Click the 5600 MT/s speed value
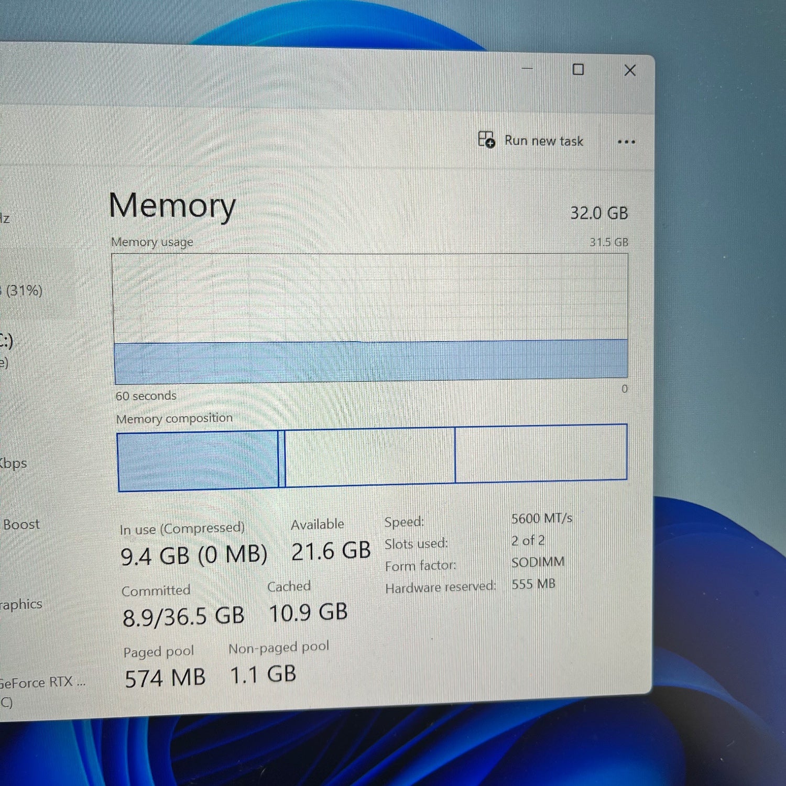The height and width of the screenshot is (786, 786). tap(541, 518)
